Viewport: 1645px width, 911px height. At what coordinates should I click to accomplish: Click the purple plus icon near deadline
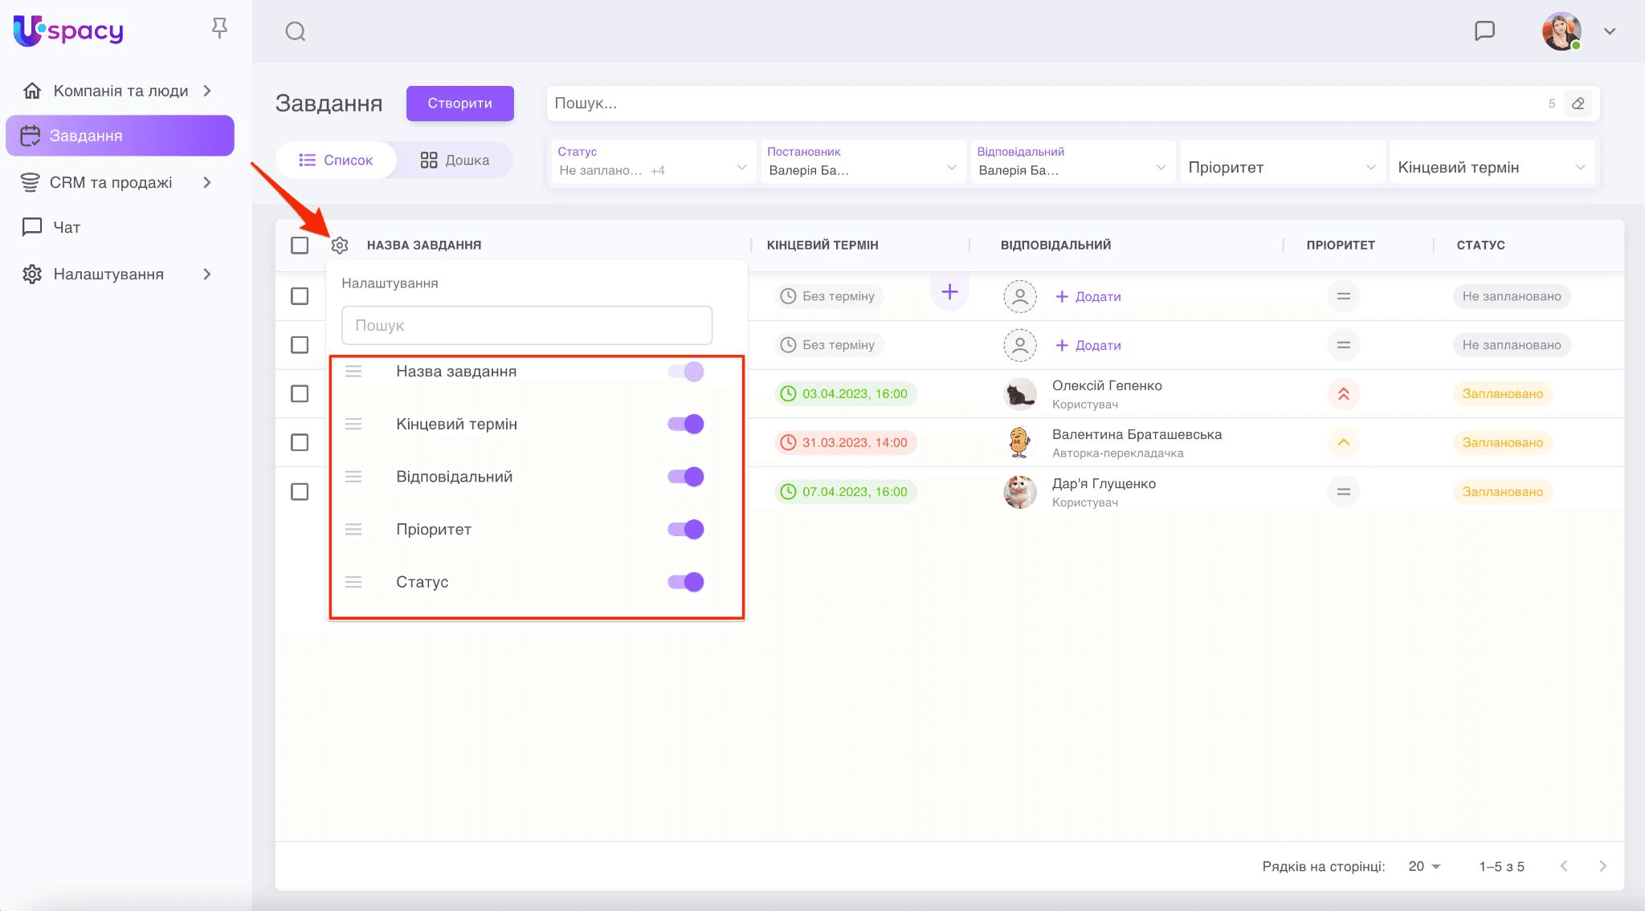click(x=949, y=292)
